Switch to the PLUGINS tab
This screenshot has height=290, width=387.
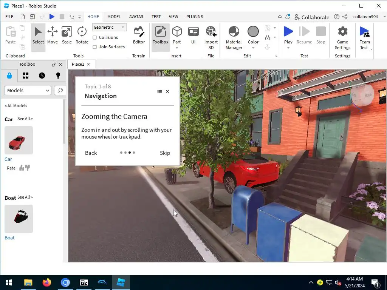click(195, 17)
